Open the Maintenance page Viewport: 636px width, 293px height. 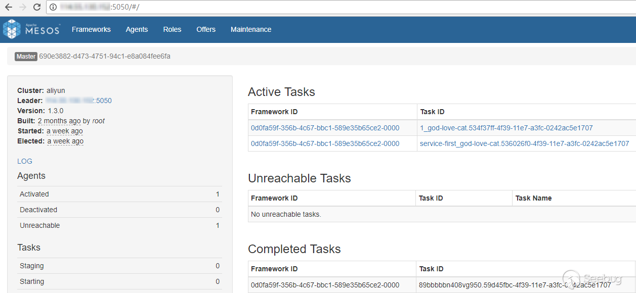click(251, 29)
